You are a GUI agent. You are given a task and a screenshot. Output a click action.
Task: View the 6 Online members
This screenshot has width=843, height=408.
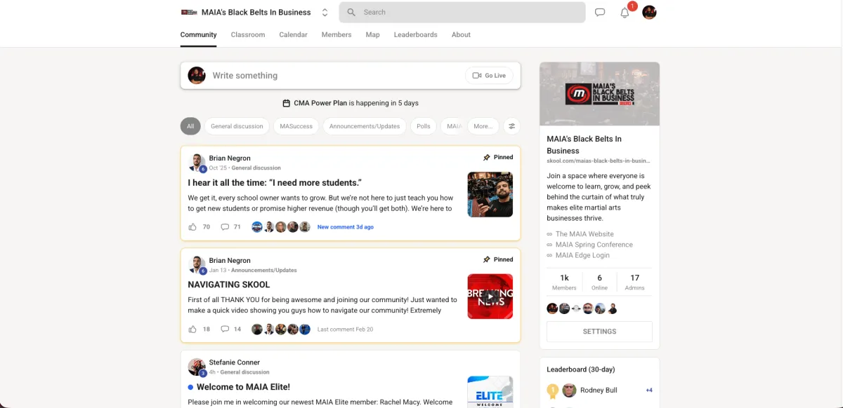pos(599,282)
